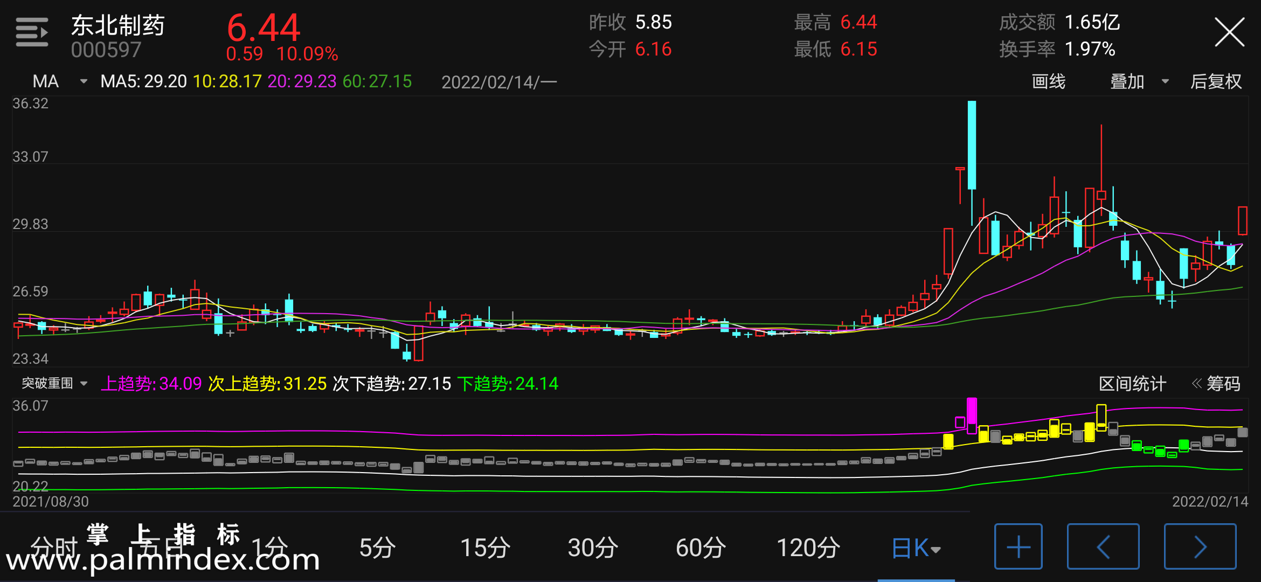Open the 画线 drawing tool
Screen dimensions: 1261x582
click(x=1049, y=81)
